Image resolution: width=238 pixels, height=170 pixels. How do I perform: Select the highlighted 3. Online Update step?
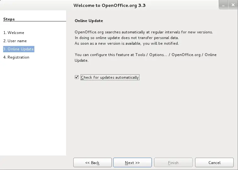pos(19,49)
